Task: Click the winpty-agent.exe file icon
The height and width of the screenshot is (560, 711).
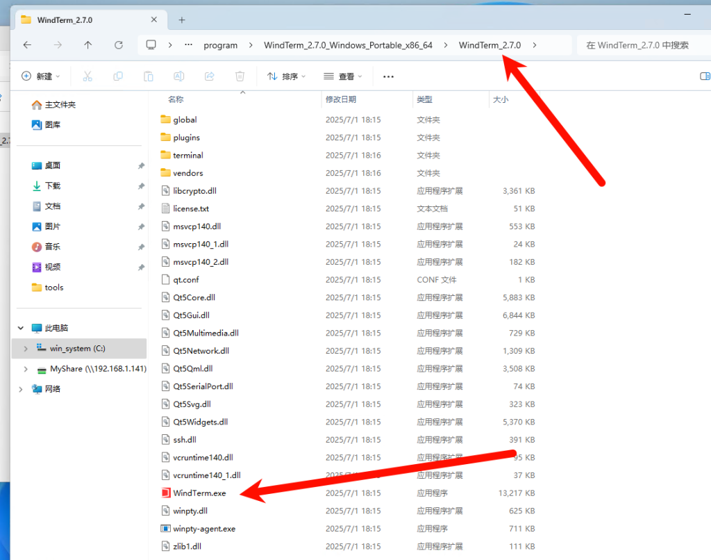Action: tap(165, 528)
